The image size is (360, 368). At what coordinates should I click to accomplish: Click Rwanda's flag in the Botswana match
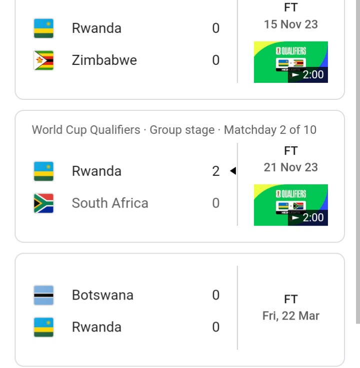[x=44, y=327]
